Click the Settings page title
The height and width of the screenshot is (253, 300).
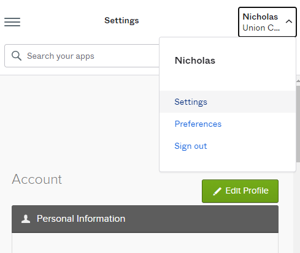click(121, 21)
